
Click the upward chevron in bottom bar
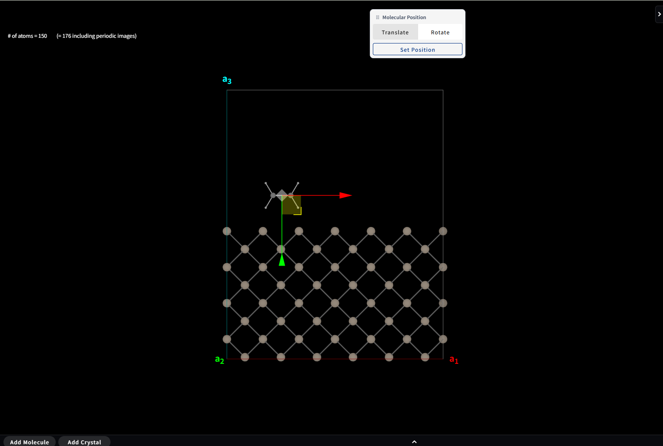point(414,442)
